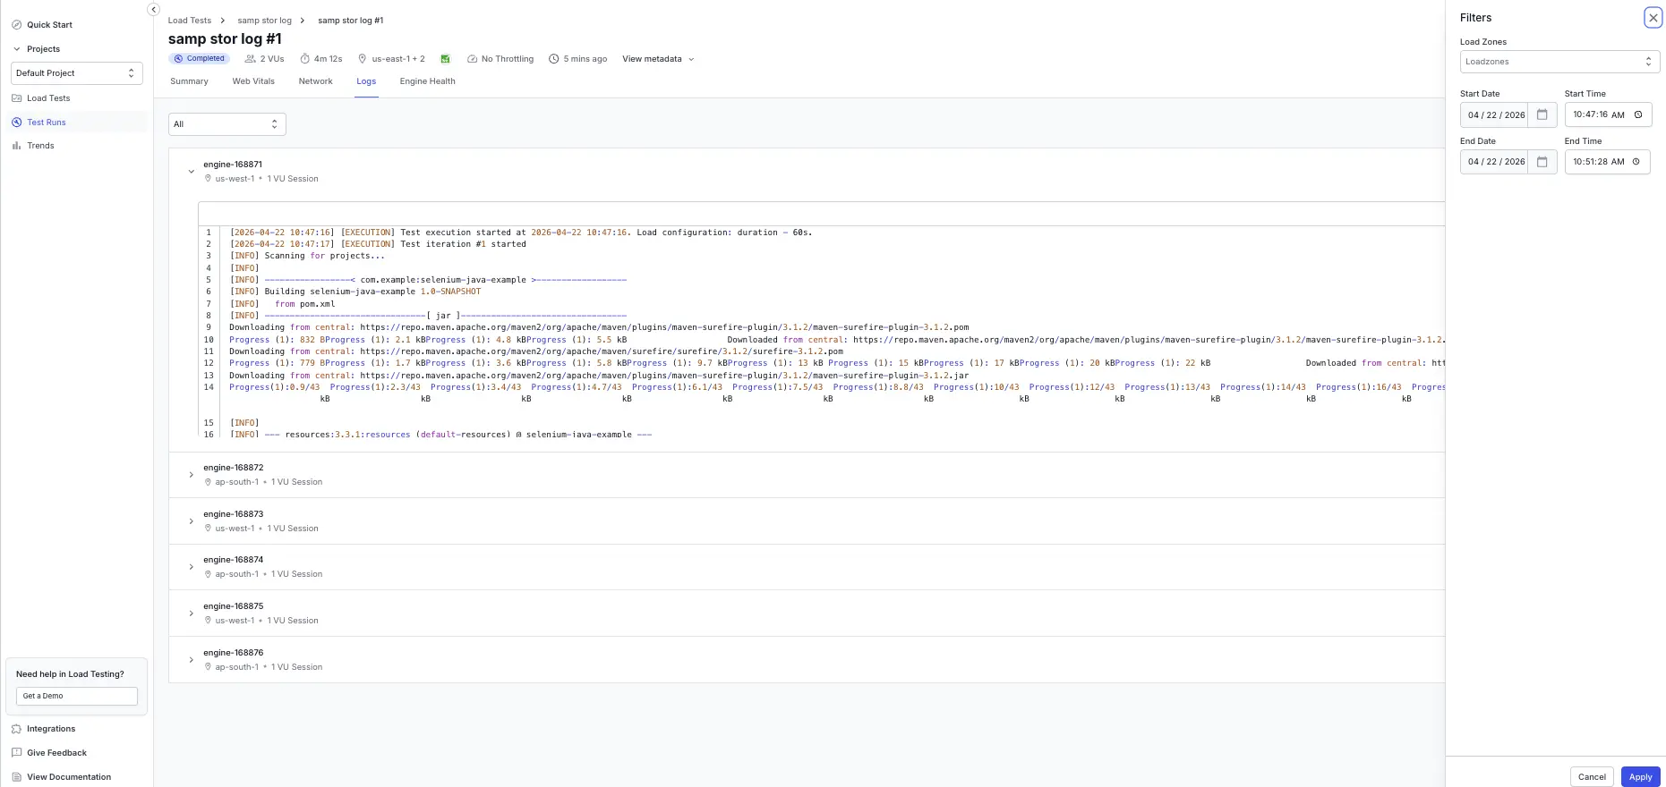Open Integrations page
The height and width of the screenshot is (787, 1666).
pyautogui.click(x=51, y=729)
